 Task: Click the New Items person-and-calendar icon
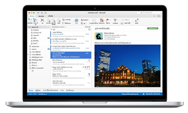point(35,20)
